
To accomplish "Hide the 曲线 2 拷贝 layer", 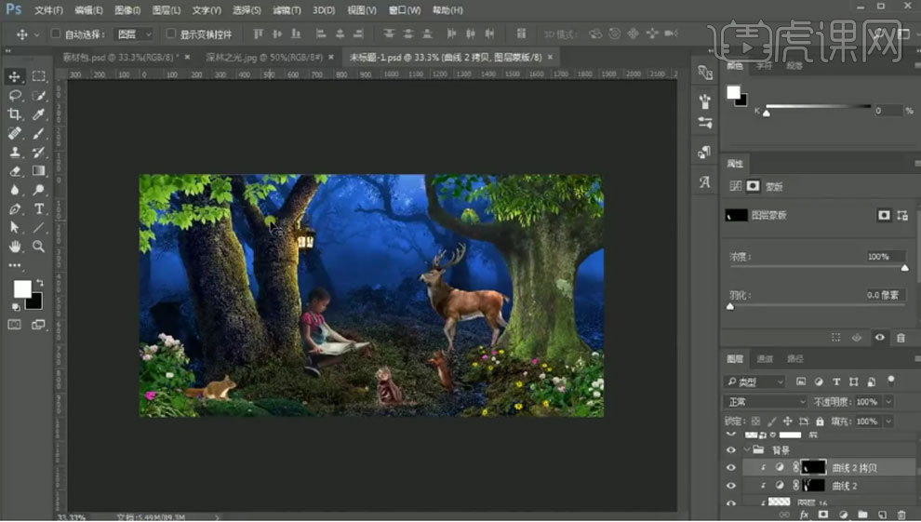I will pyautogui.click(x=730, y=468).
